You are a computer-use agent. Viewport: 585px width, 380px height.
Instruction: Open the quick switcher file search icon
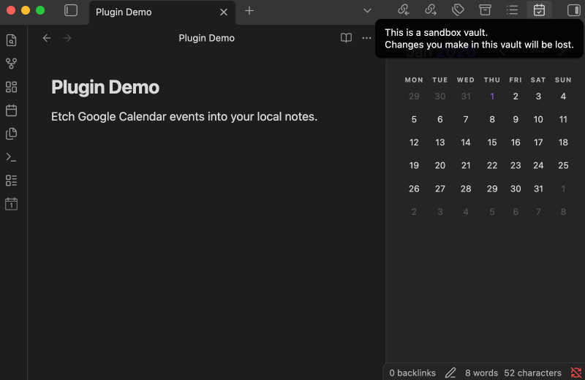(12, 40)
